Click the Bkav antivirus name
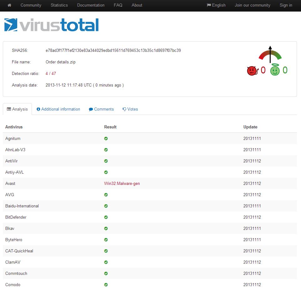 coord(10,228)
